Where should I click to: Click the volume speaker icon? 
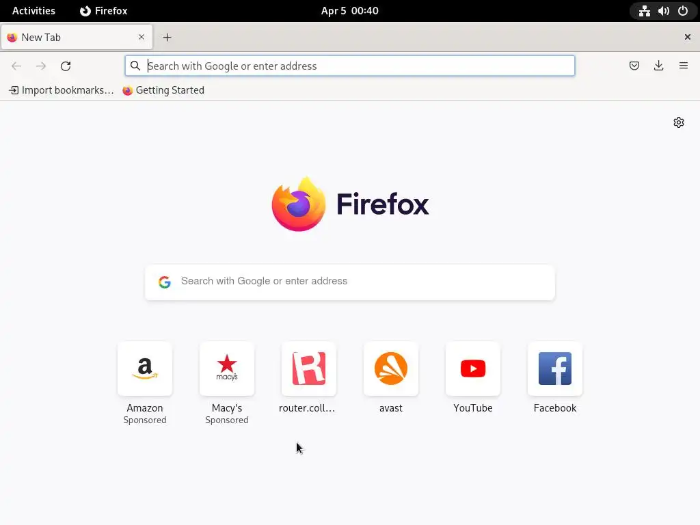(663, 11)
